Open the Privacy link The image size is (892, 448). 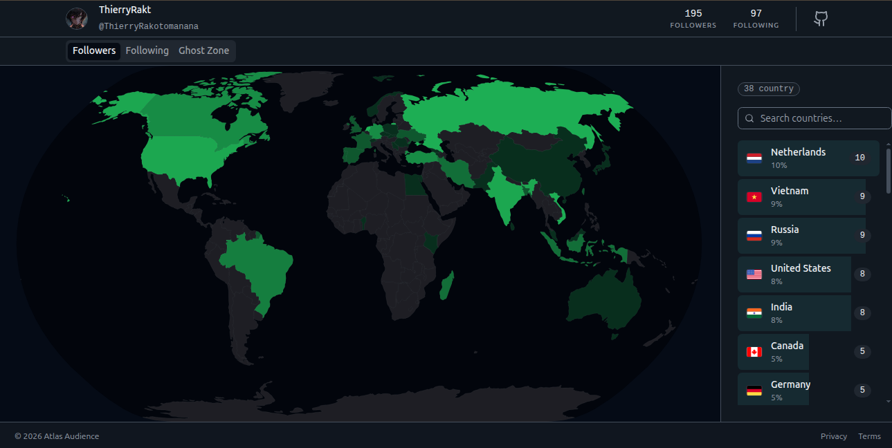[834, 436]
